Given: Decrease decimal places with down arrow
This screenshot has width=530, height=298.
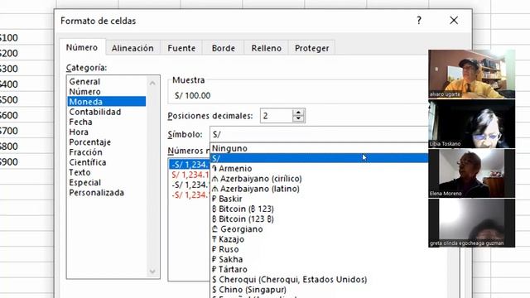Looking at the screenshot, I should point(298,119).
